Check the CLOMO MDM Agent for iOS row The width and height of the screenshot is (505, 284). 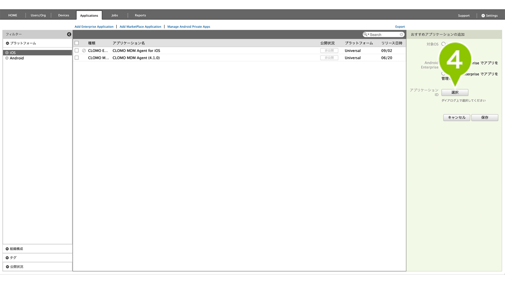tap(77, 51)
